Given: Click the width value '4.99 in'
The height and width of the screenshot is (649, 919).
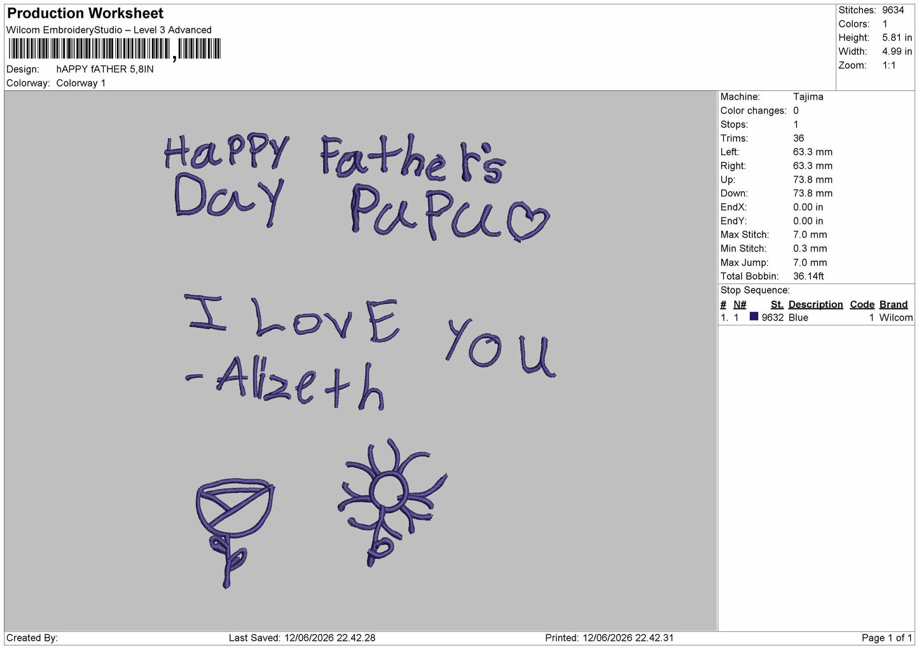Looking at the screenshot, I should (897, 51).
